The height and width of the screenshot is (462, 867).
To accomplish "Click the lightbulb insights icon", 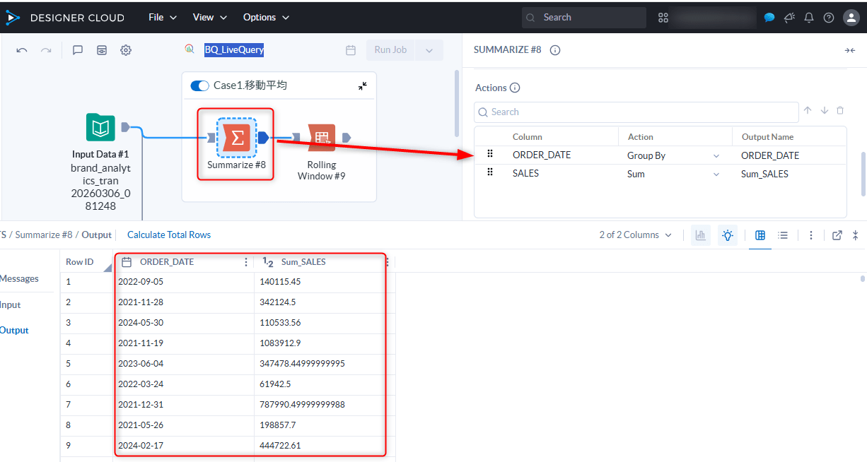I will pos(727,235).
